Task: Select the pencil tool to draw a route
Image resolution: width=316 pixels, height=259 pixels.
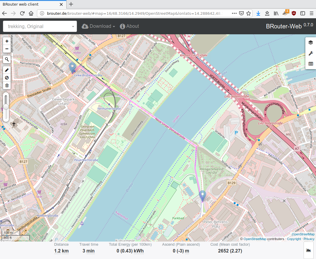Action: pos(6,70)
